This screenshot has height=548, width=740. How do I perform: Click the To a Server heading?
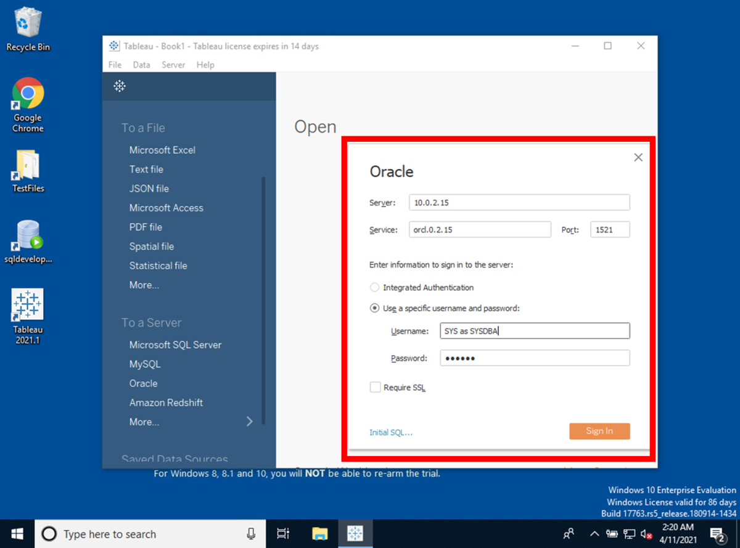151,323
